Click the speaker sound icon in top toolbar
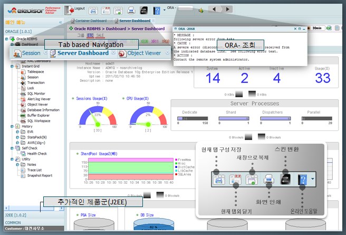 (x=201, y=10)
